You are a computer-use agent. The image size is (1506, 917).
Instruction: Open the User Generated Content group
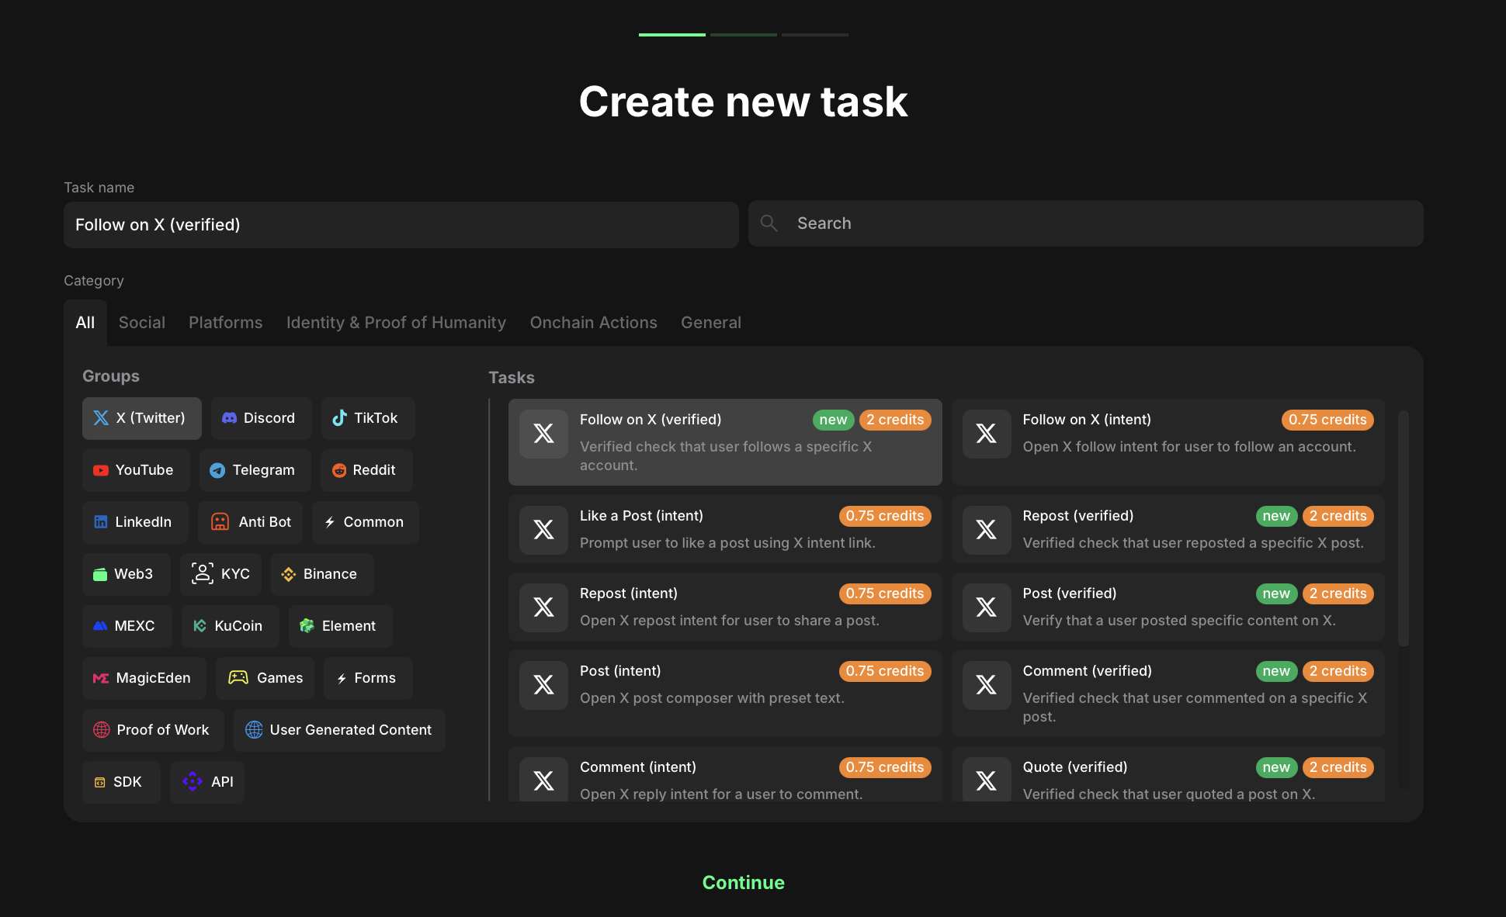pyautogui.click(x=339, y=730)
